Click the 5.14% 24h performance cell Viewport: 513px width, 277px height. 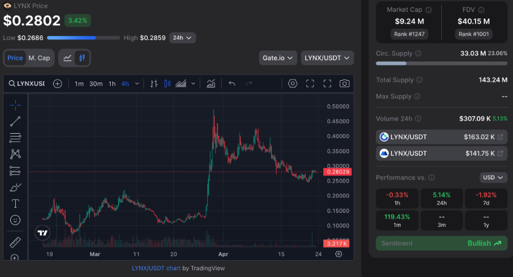442,199
